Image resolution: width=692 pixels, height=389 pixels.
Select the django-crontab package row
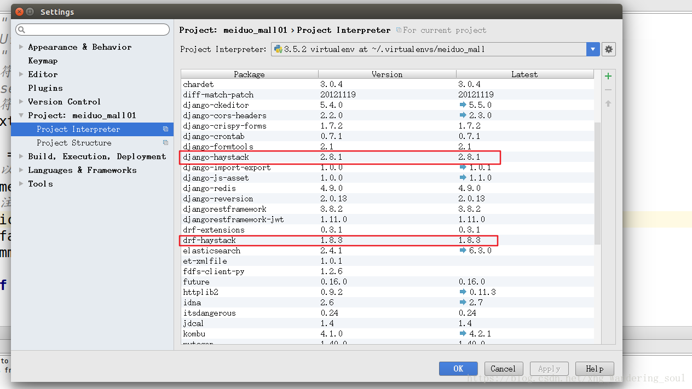coord(388,136)
